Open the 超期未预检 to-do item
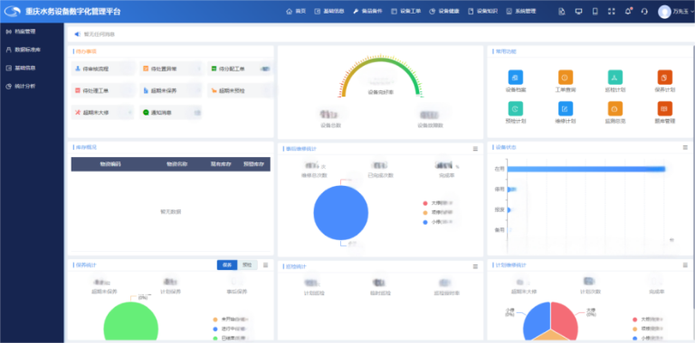 tap(239, 90)
